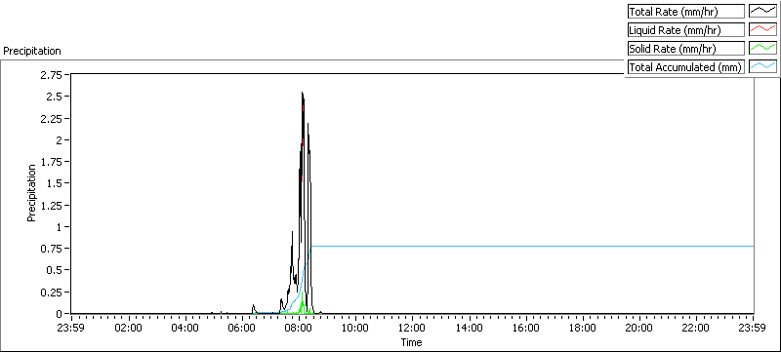Click the vertical Precipitation y-axis title
Viewport: 781px width, 352px height.
pos(31,193)
